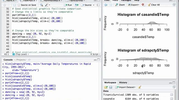Click casandie dataset row in workspace
Viewport: 179px width, 100px height.
pyautogui.click(x=138, y=99)
